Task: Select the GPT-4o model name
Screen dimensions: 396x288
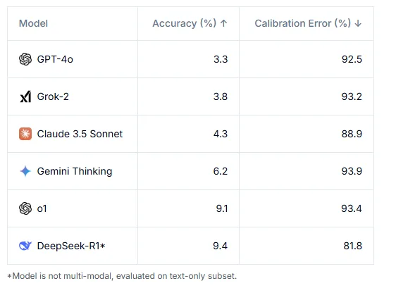Action: 55,59
